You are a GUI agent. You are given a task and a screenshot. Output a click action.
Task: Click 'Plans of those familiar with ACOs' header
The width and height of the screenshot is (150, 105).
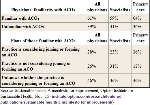click(x=43, y=41)
